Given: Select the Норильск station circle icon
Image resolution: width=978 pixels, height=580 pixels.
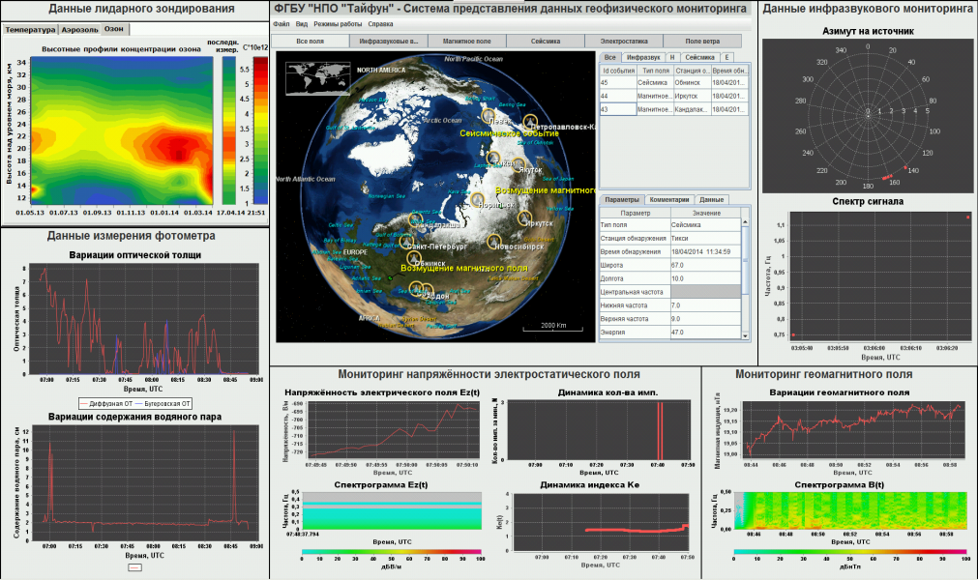Looking at the screenshot, I should click(477, 200).
